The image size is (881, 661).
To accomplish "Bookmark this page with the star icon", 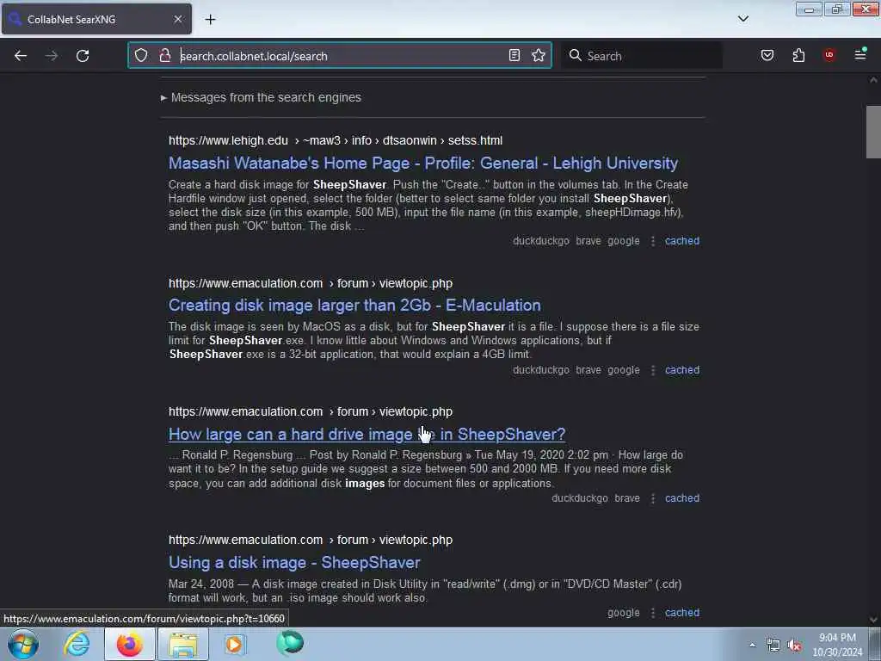I will click(x=539, y=55).
